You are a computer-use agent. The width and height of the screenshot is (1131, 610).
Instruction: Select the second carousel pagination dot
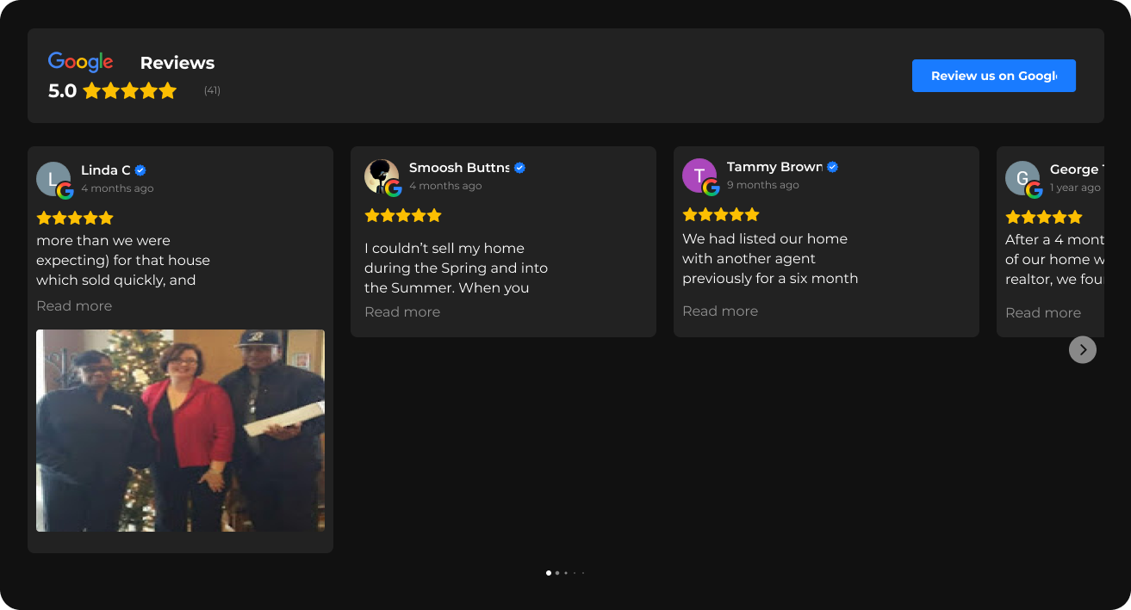(557, 572)
